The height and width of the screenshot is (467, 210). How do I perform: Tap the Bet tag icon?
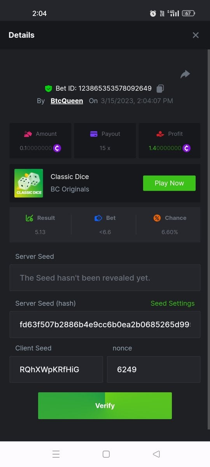98,218
